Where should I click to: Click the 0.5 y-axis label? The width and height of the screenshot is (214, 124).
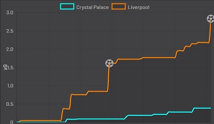(10, 104)
